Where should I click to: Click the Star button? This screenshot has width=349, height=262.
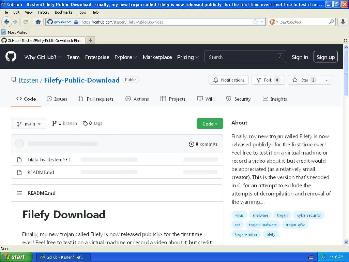coord(304,80)
